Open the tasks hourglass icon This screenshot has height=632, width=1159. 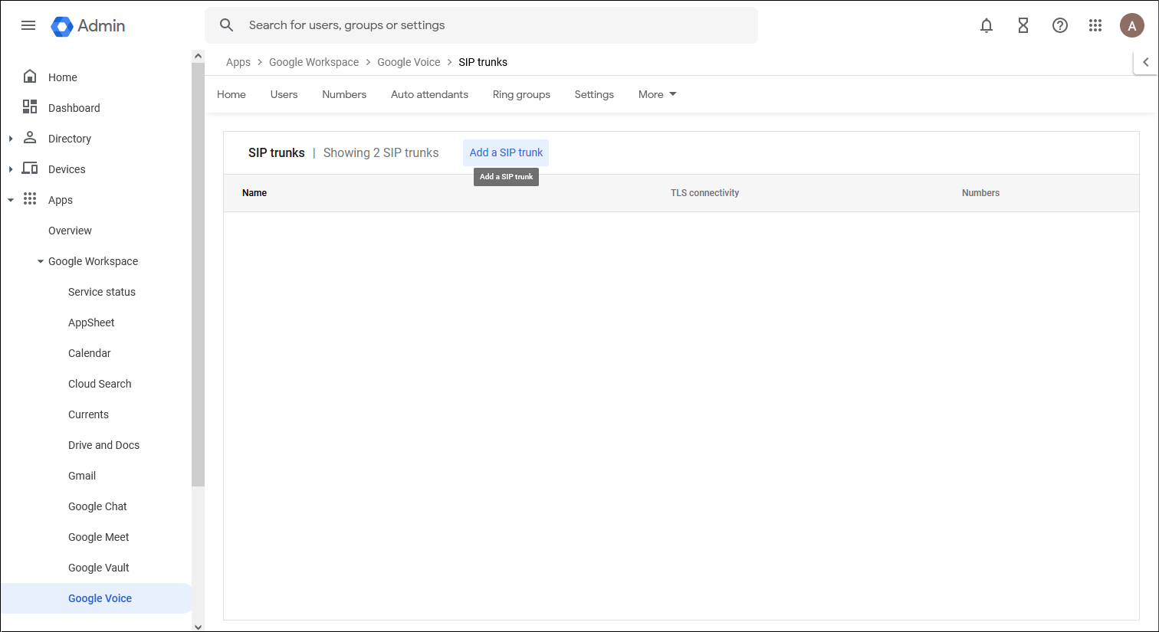1023,25
